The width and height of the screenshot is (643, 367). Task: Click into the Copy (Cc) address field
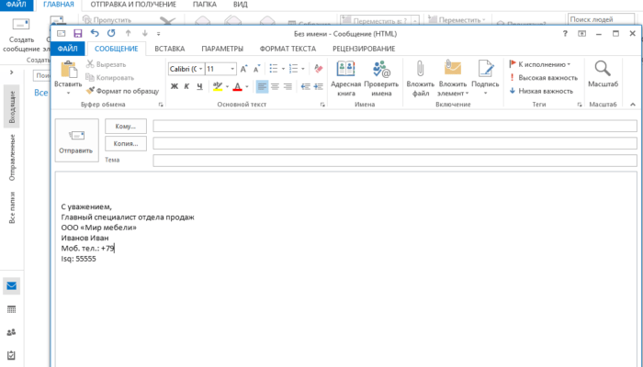[395, 143]
